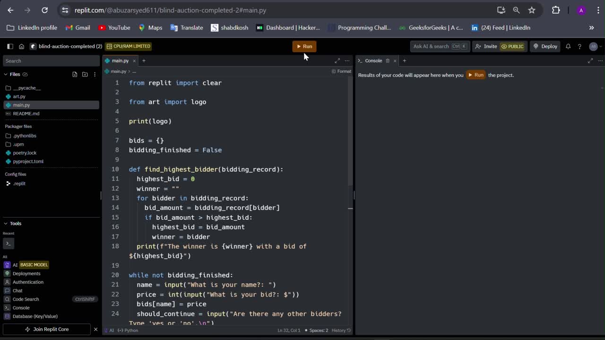Close the main.py editor tab
Screen dimensions: 605x340
click(134, 60)
